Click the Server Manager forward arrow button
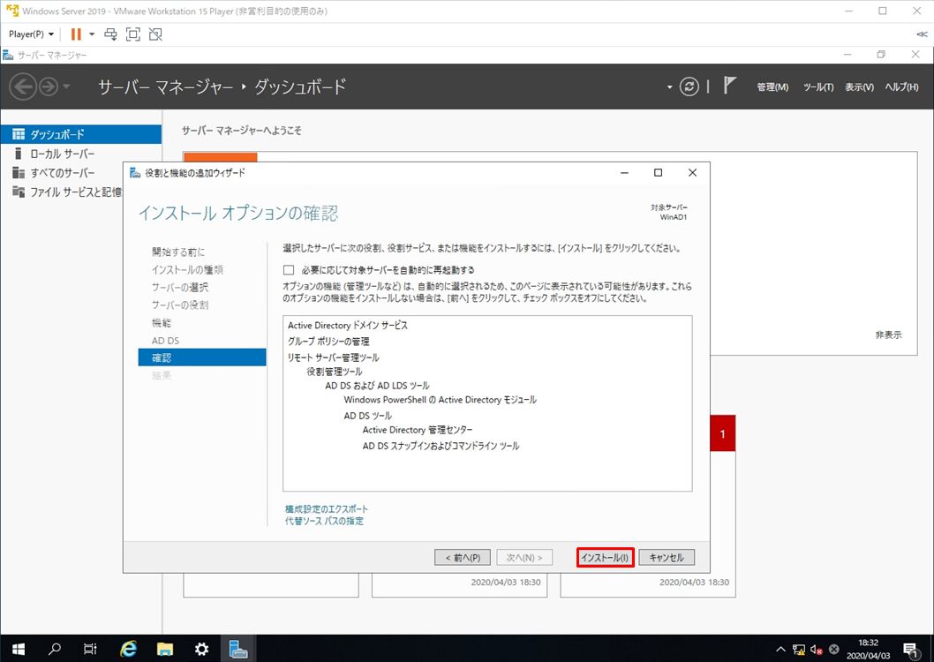The width and height of the screenshot is (934, 662). click(x=49, y=87)
